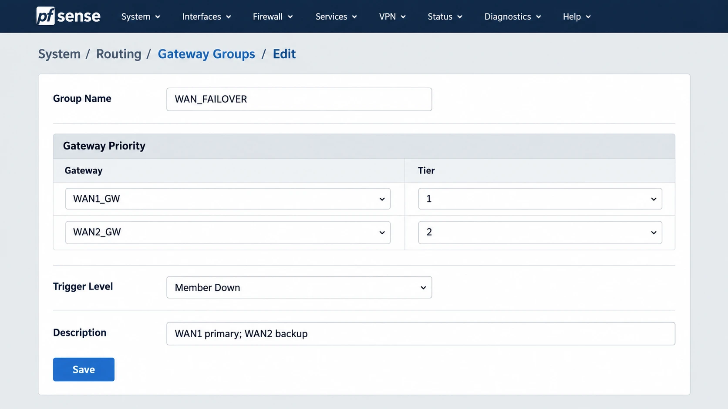Viewport: 728px width, 409px height.
Task: Go to Gateway Groups breadcrumb link
Action: click(x=206, y=54)
